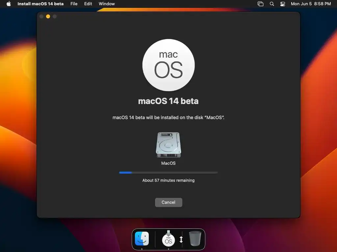
Task: Click the date and time in menu bar
Action: click(311, 4)
